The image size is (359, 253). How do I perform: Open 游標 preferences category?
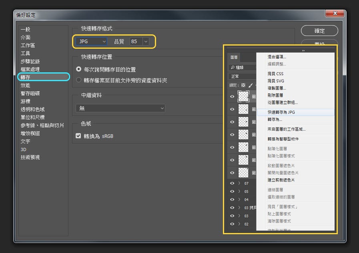pyautogui.click(x=25, y=101)
